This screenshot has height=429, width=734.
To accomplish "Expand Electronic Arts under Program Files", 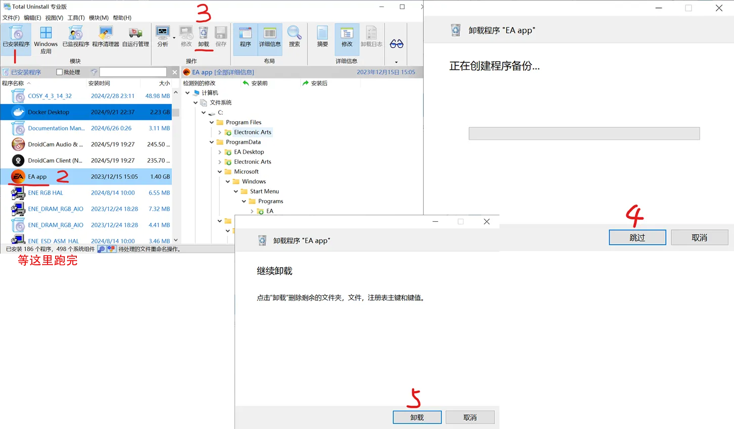I will [x=220, y=132].
